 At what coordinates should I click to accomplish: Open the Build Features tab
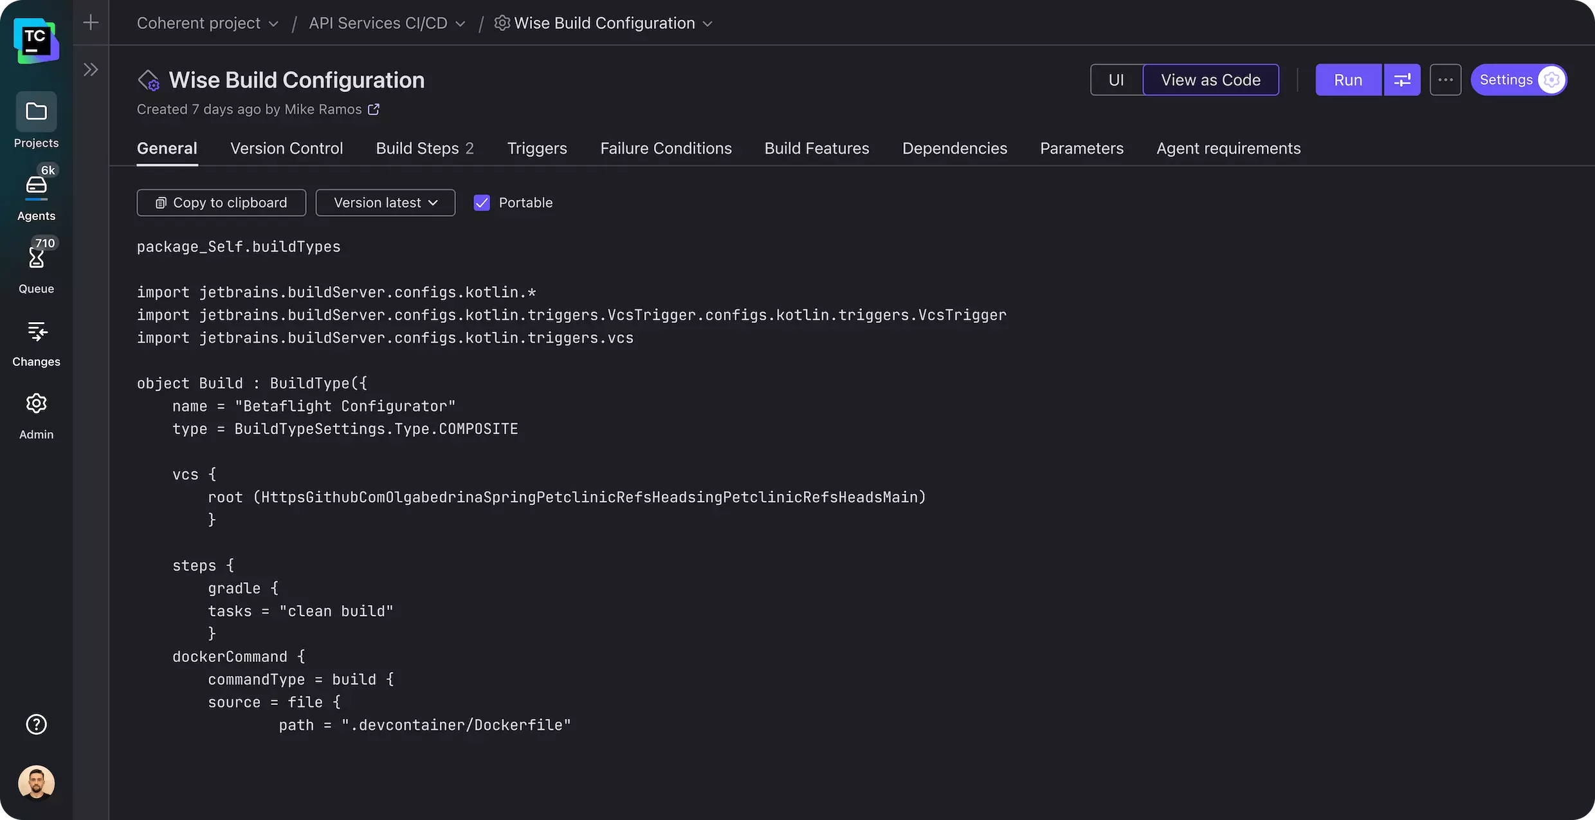tap(817, 149)
